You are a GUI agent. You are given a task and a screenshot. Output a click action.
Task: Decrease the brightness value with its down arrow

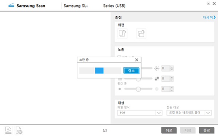pos(172,70)
